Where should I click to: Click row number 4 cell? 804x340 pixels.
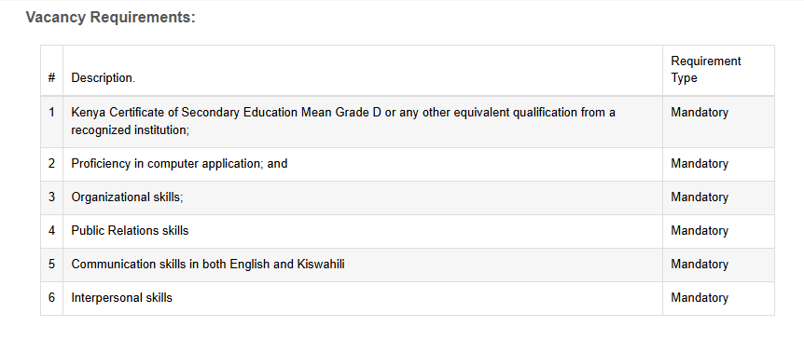pyautogui.click(x=52, y=231)
